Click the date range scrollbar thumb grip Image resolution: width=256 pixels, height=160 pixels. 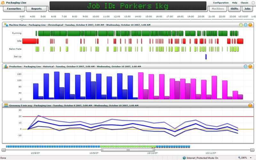tap(128, 150)
